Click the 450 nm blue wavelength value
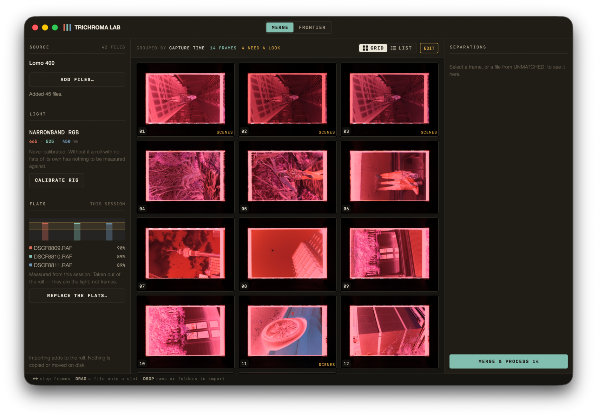The height and width of the screenshot is (417, 597). 66,142
